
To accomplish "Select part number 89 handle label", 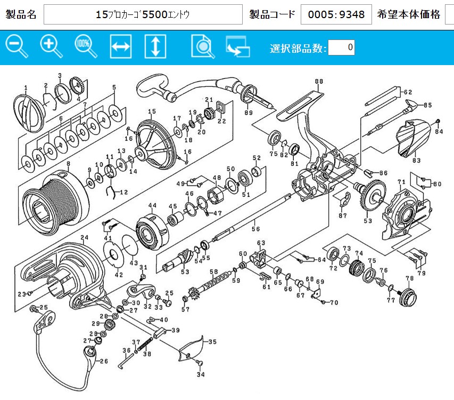I will pyautogui.click(x=249, y=113).
